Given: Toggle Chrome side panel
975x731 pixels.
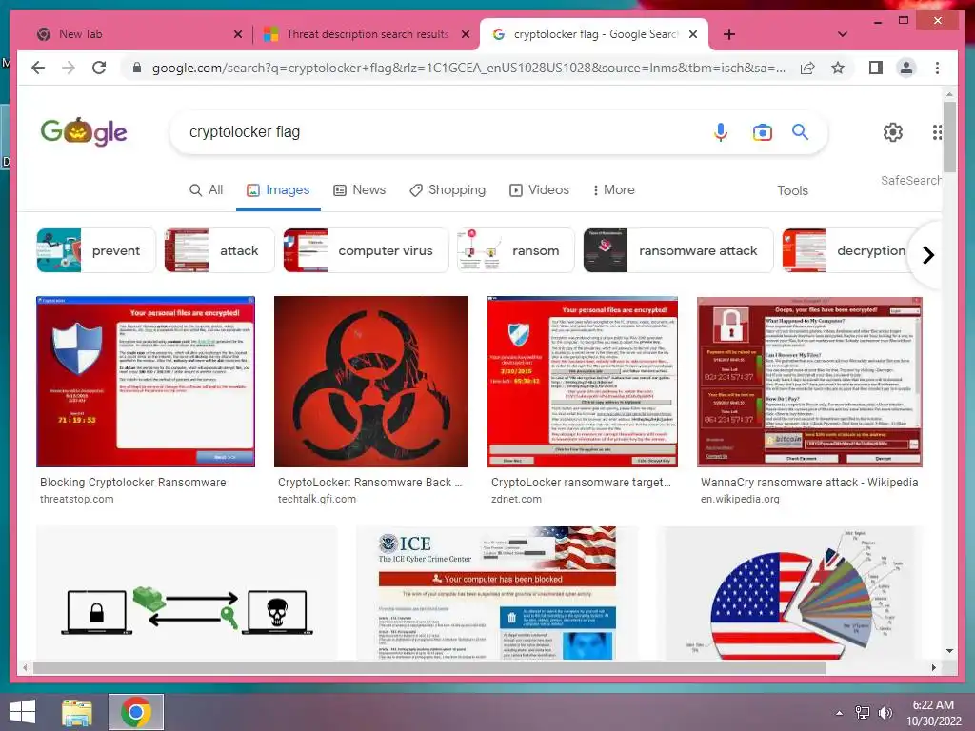Looking at the screenshot, I should pyautogui.click(x=876, y=68).
